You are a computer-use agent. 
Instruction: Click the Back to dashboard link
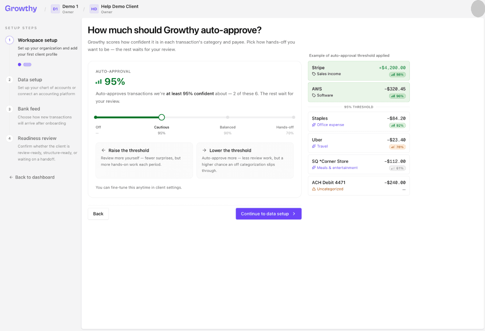tap(32, 177)
